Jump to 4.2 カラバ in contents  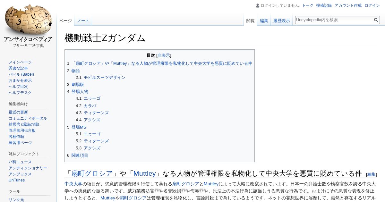(x=86, y=106)
